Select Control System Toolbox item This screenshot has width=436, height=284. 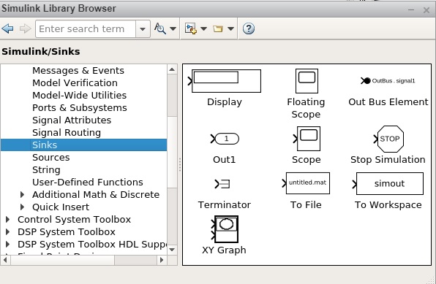point(74,219)
